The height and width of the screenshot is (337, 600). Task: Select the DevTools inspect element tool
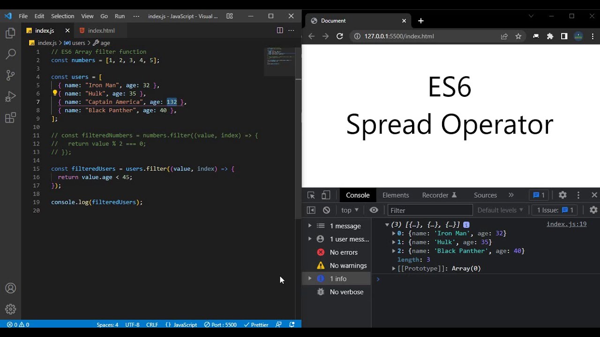coord(311,195)
